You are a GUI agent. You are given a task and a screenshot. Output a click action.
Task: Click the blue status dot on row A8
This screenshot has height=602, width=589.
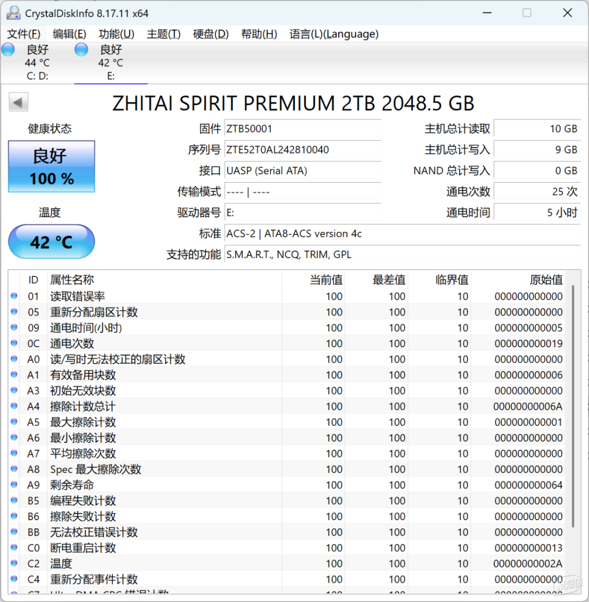coord(14,469)
